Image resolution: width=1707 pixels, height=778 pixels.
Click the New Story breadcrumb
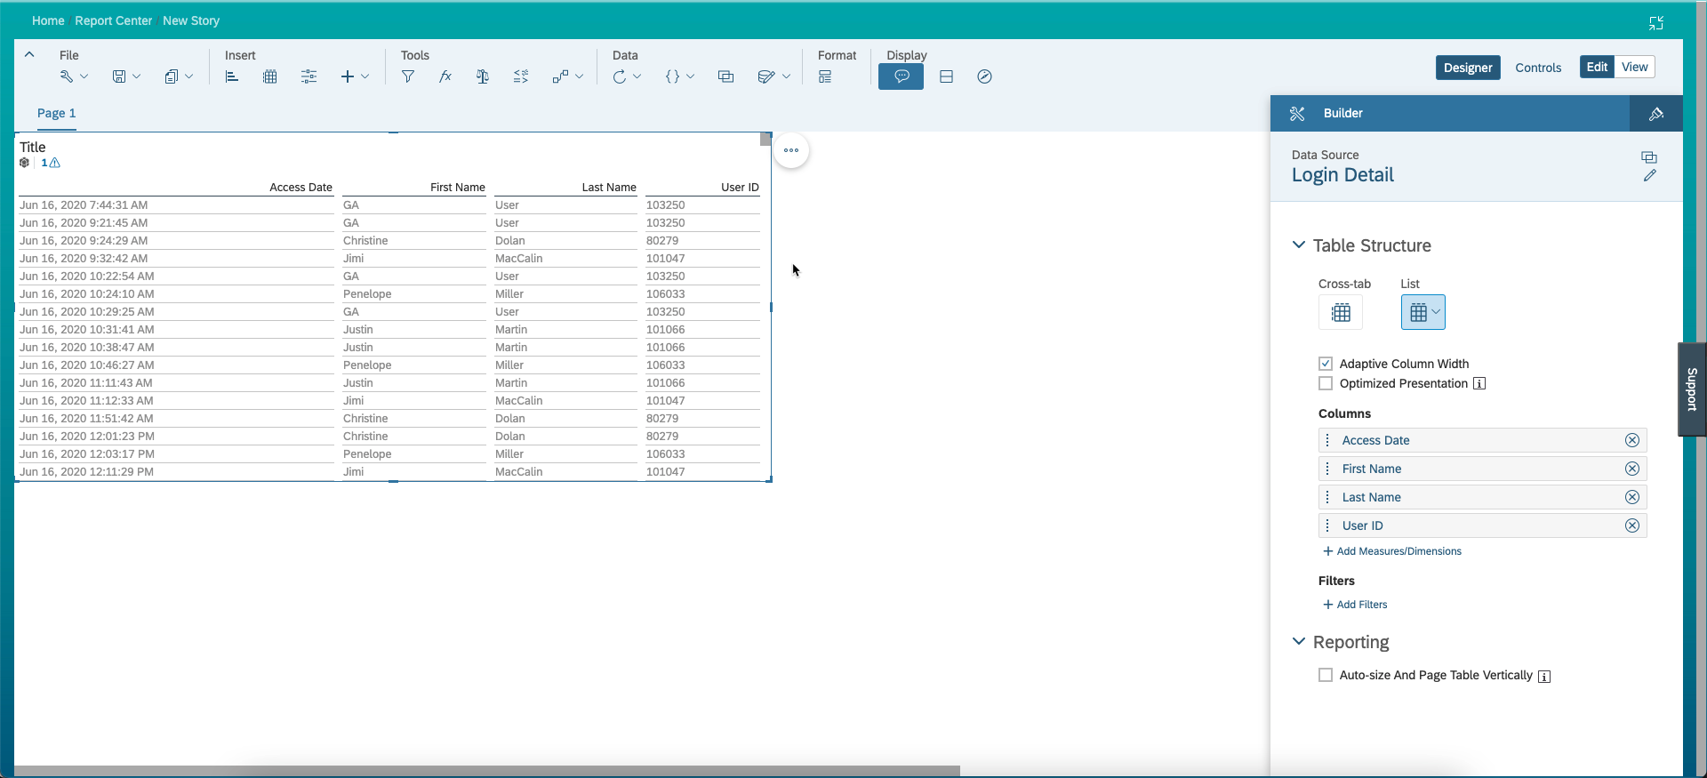(x=191, y=20)
